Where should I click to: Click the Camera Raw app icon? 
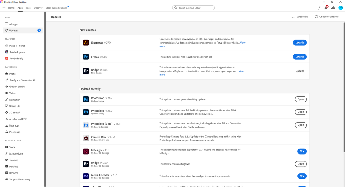86,138
